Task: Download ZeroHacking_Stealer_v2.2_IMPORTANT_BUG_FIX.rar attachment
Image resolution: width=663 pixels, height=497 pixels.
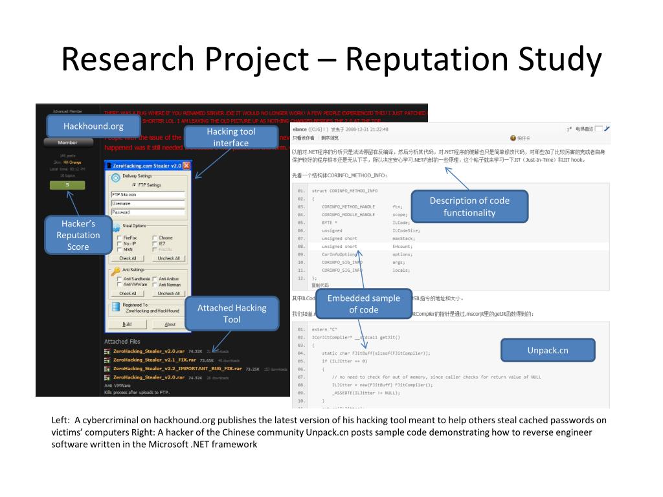Action: (177, 368)
